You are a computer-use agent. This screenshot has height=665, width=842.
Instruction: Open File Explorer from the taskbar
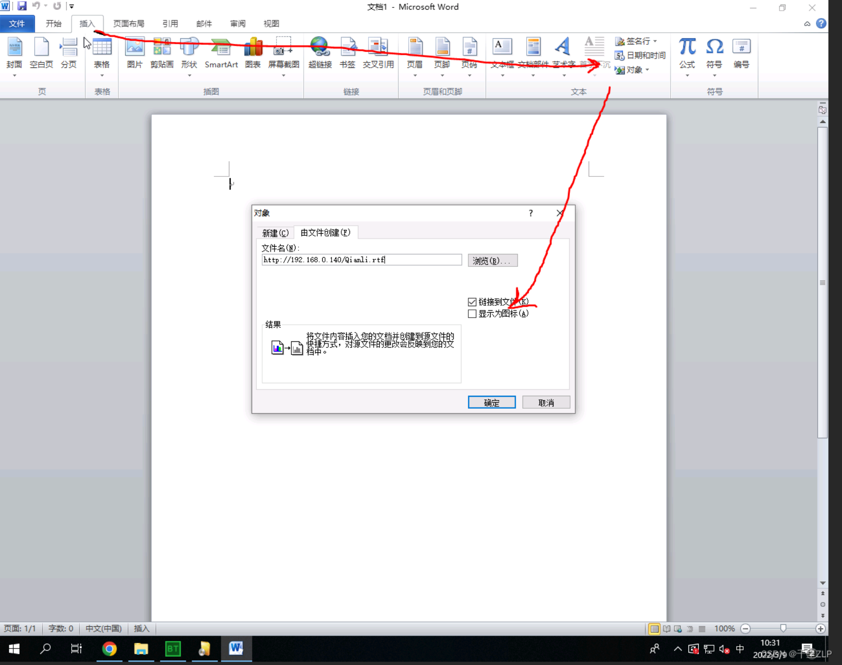141,649
